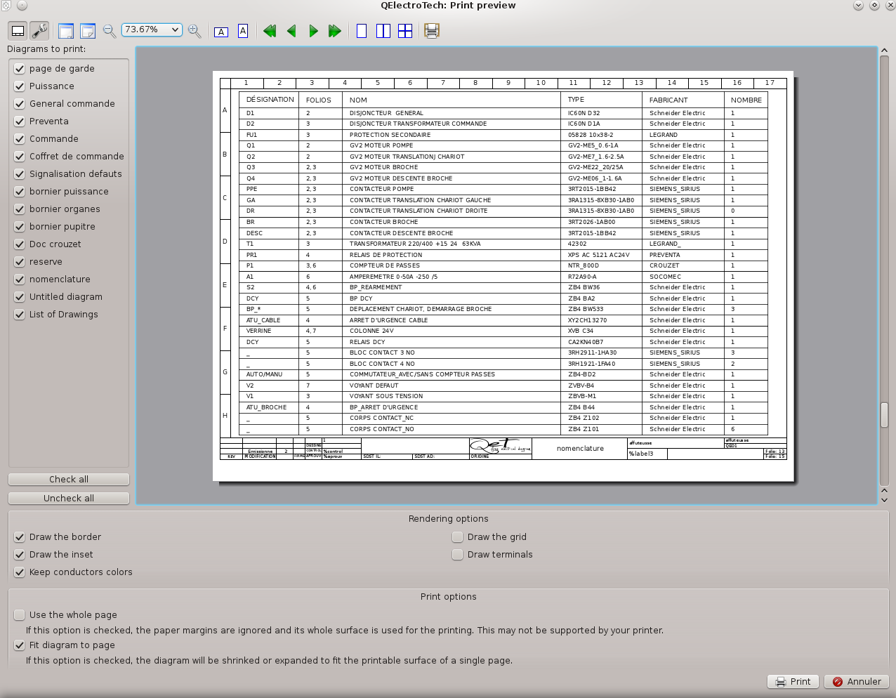The height and width of the screenshot is (698, 896).
Task: Jump to the last diagram page
Action: click(x=335, y=31)
